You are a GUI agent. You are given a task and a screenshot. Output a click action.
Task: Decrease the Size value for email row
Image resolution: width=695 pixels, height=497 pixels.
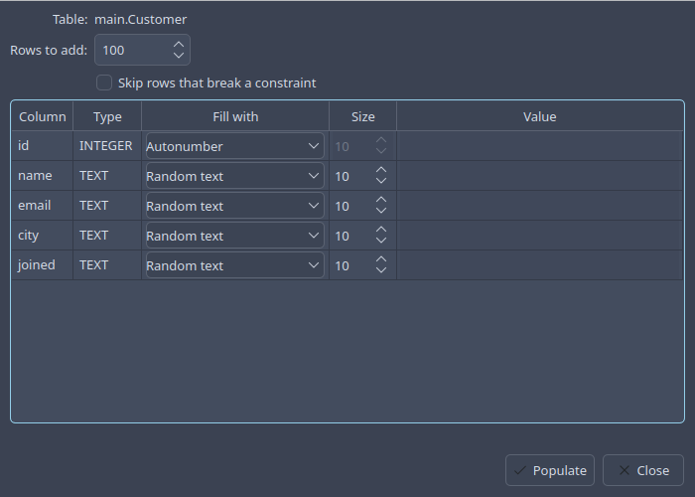tap(381, 211)
